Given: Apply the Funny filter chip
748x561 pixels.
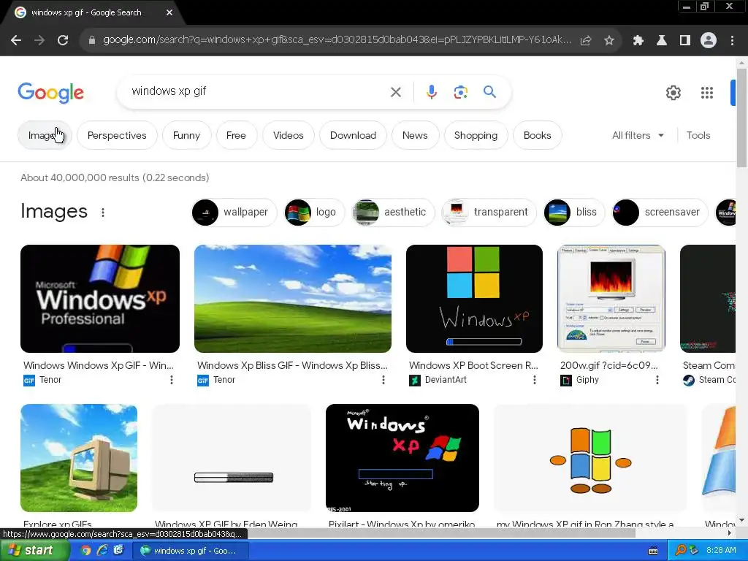Looking at the screenshot, I should [186, 135].
